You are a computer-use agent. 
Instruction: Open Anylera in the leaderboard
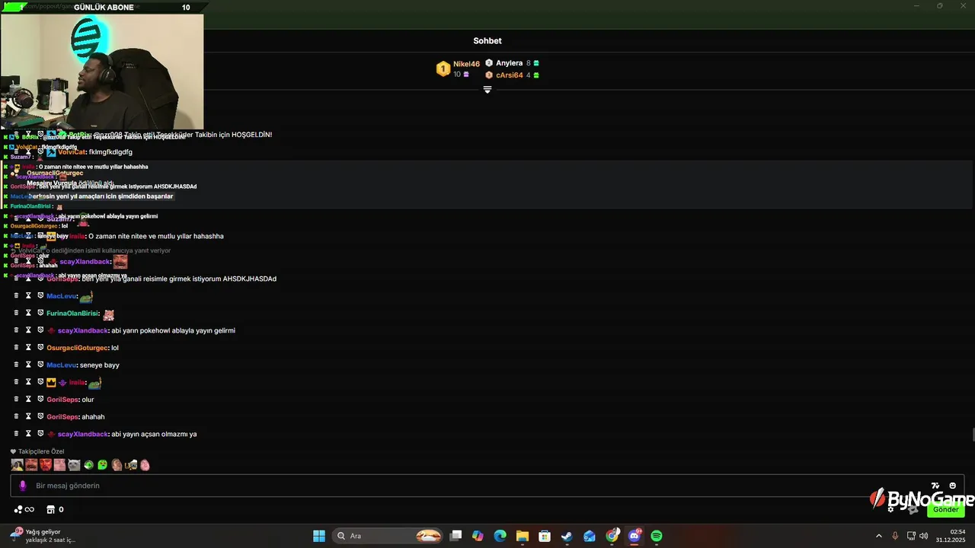[509, 63]
